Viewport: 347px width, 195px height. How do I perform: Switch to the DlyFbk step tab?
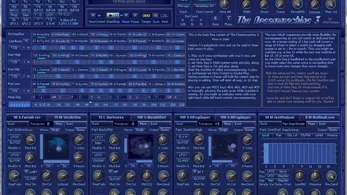tap(306, 135)
